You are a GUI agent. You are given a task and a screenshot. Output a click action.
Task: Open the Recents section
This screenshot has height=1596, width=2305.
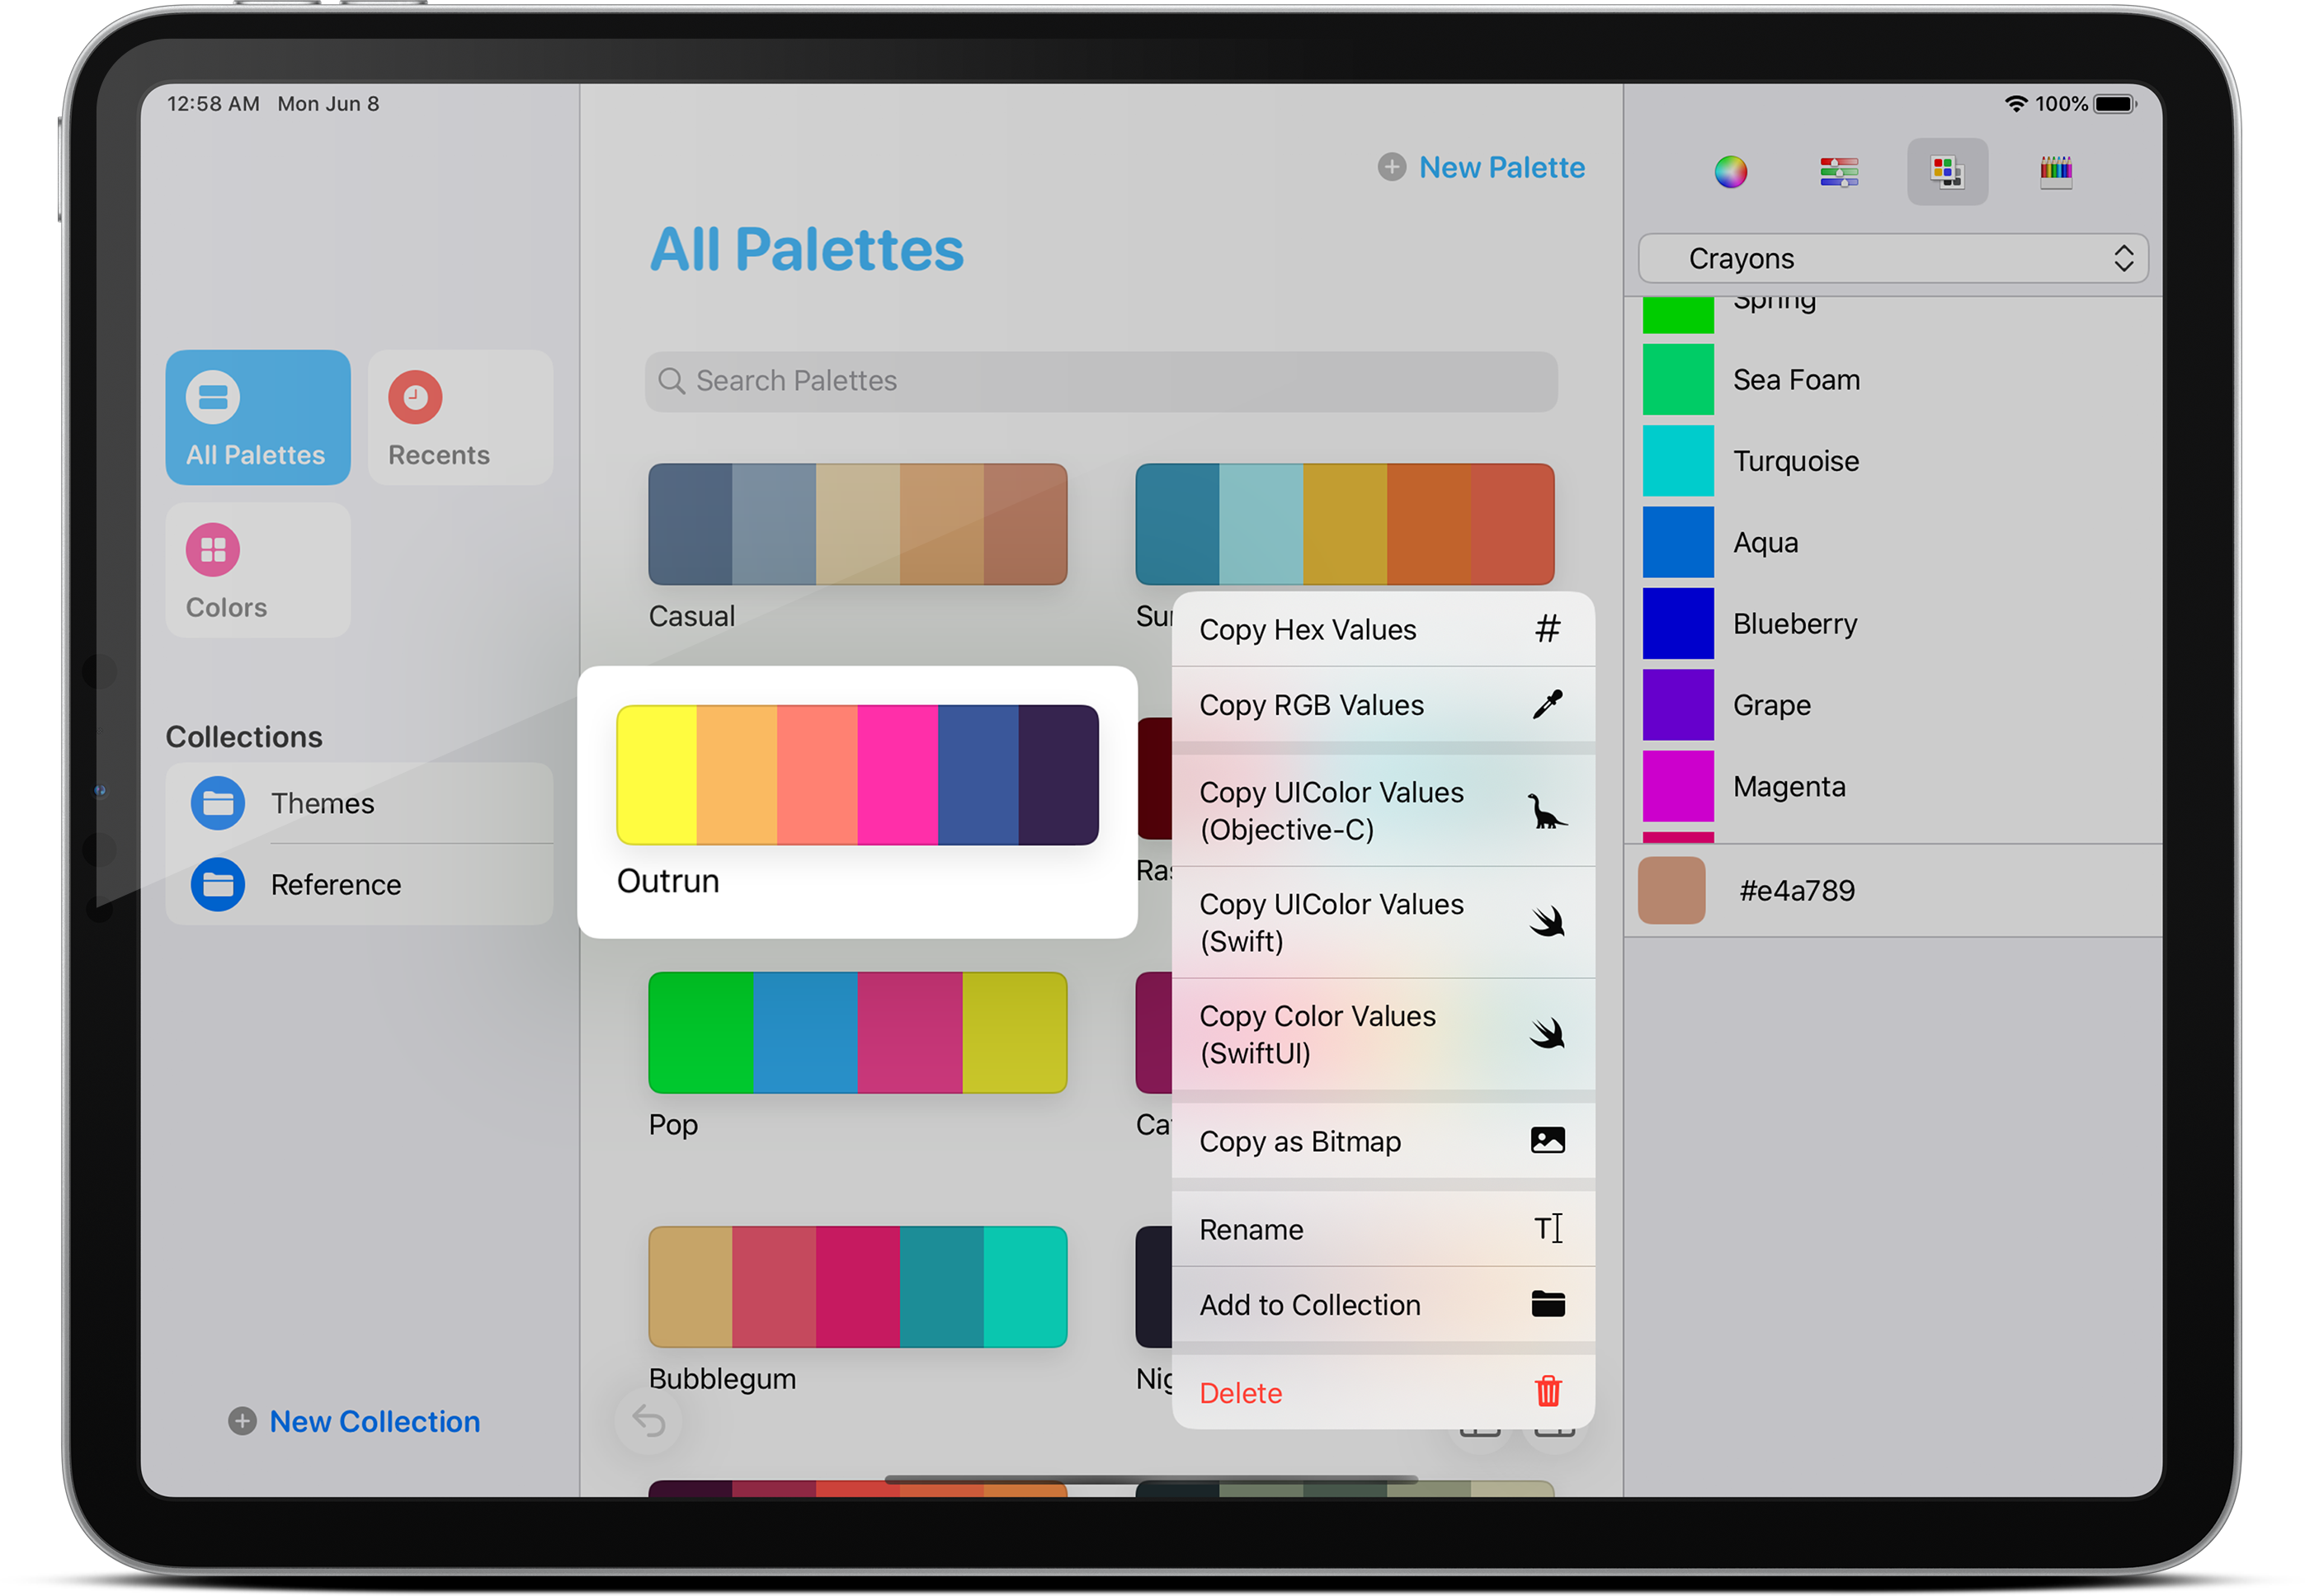pyautogui.click(x=460, y=417)
